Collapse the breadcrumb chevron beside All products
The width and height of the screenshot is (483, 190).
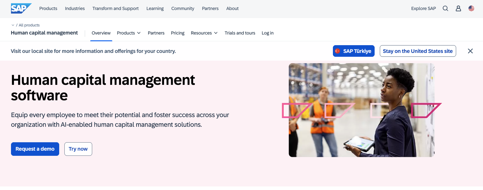(x=13, y=25)
